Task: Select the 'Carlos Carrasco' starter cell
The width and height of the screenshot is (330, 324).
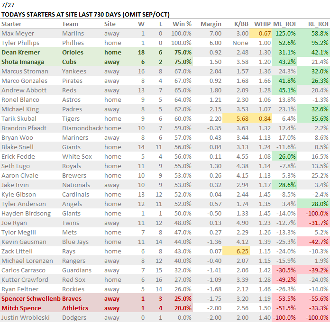Action: 23,270
